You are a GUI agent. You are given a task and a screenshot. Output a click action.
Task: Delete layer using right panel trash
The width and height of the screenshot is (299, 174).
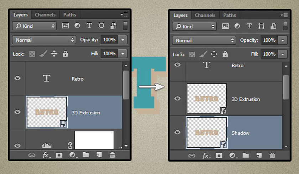[x=272, y=156]
